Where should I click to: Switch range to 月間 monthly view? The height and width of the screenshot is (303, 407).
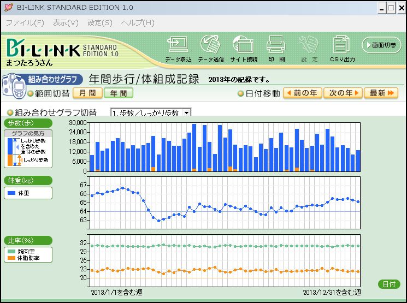point(87,93)
